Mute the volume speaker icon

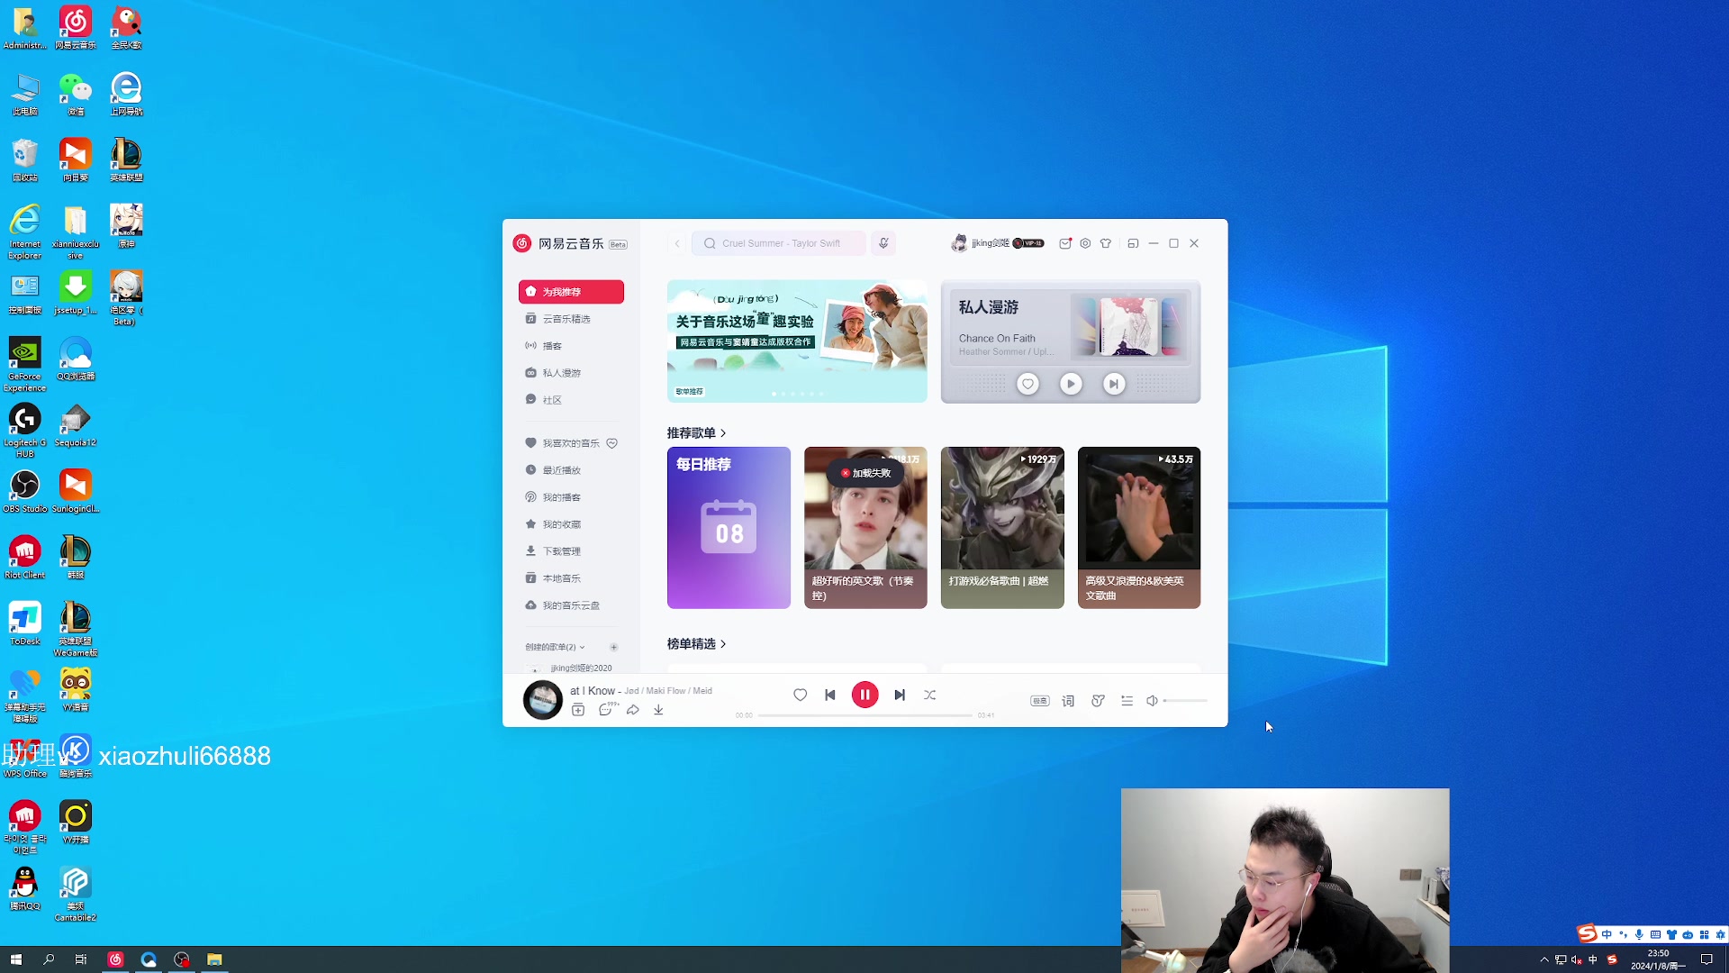[1152, 701]
